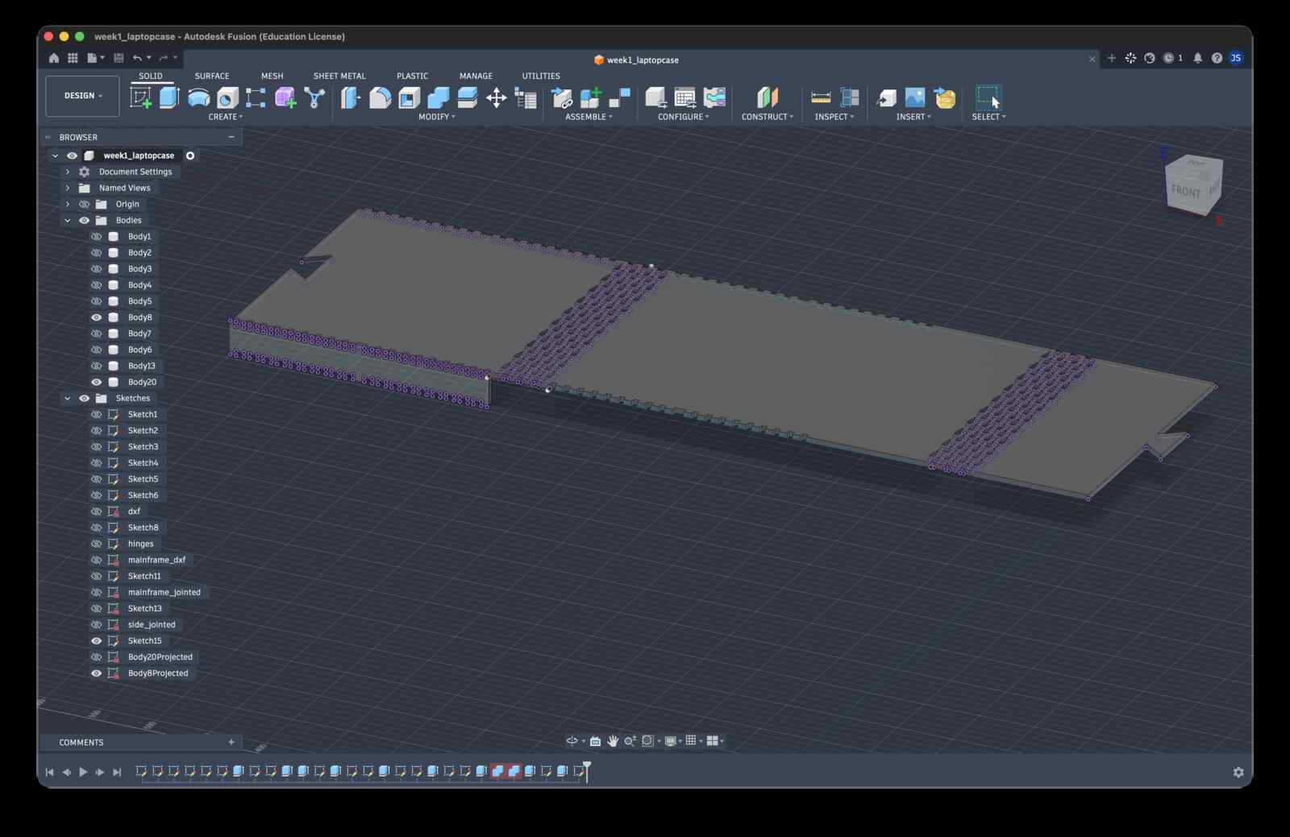This screenshot has width=1290, height=837.
Task: Click the Extrude tool icon
Action: [169, 97]
